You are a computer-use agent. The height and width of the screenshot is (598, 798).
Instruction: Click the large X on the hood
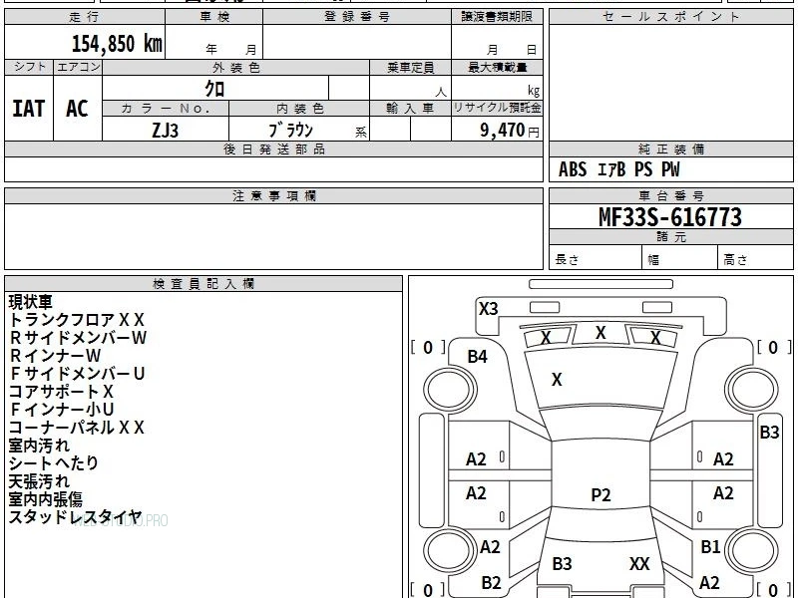click(557, 380)
